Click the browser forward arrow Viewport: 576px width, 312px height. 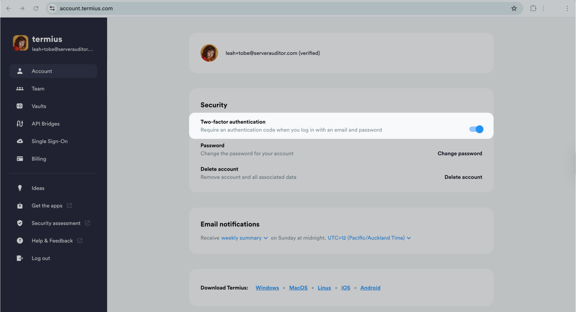(x=22, y=8)
